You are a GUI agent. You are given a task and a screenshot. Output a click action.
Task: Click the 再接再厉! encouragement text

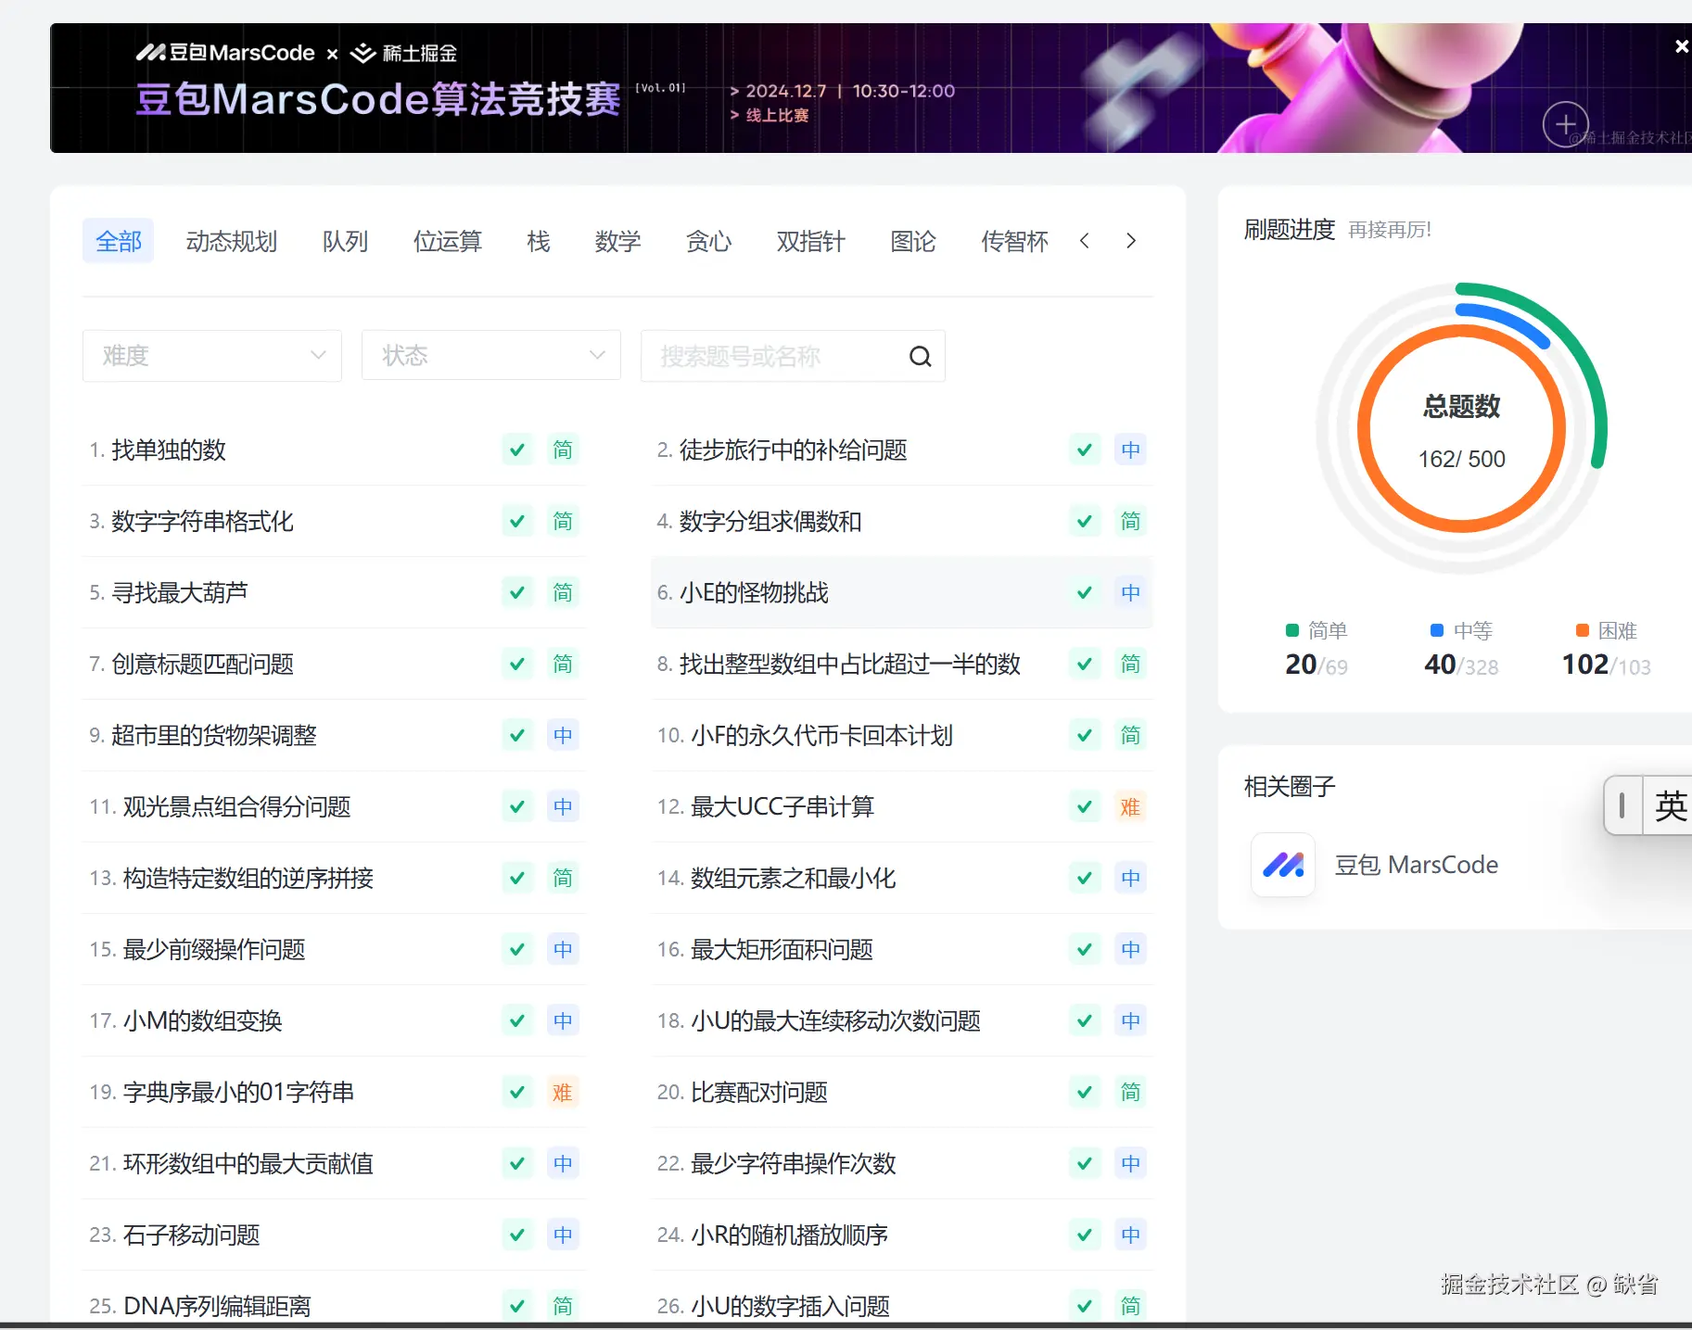point(1390,230)
